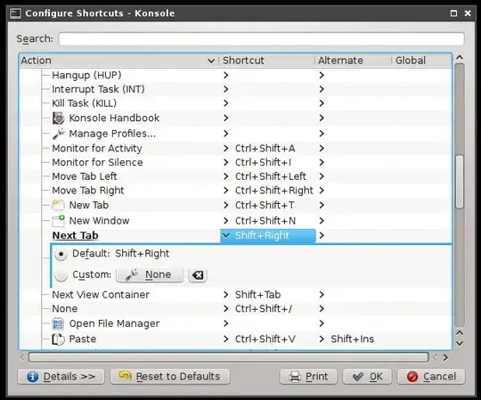Click the Details >> button
Image resolution: width=481 pixels, height=400 pixels.
pos(61,377)
